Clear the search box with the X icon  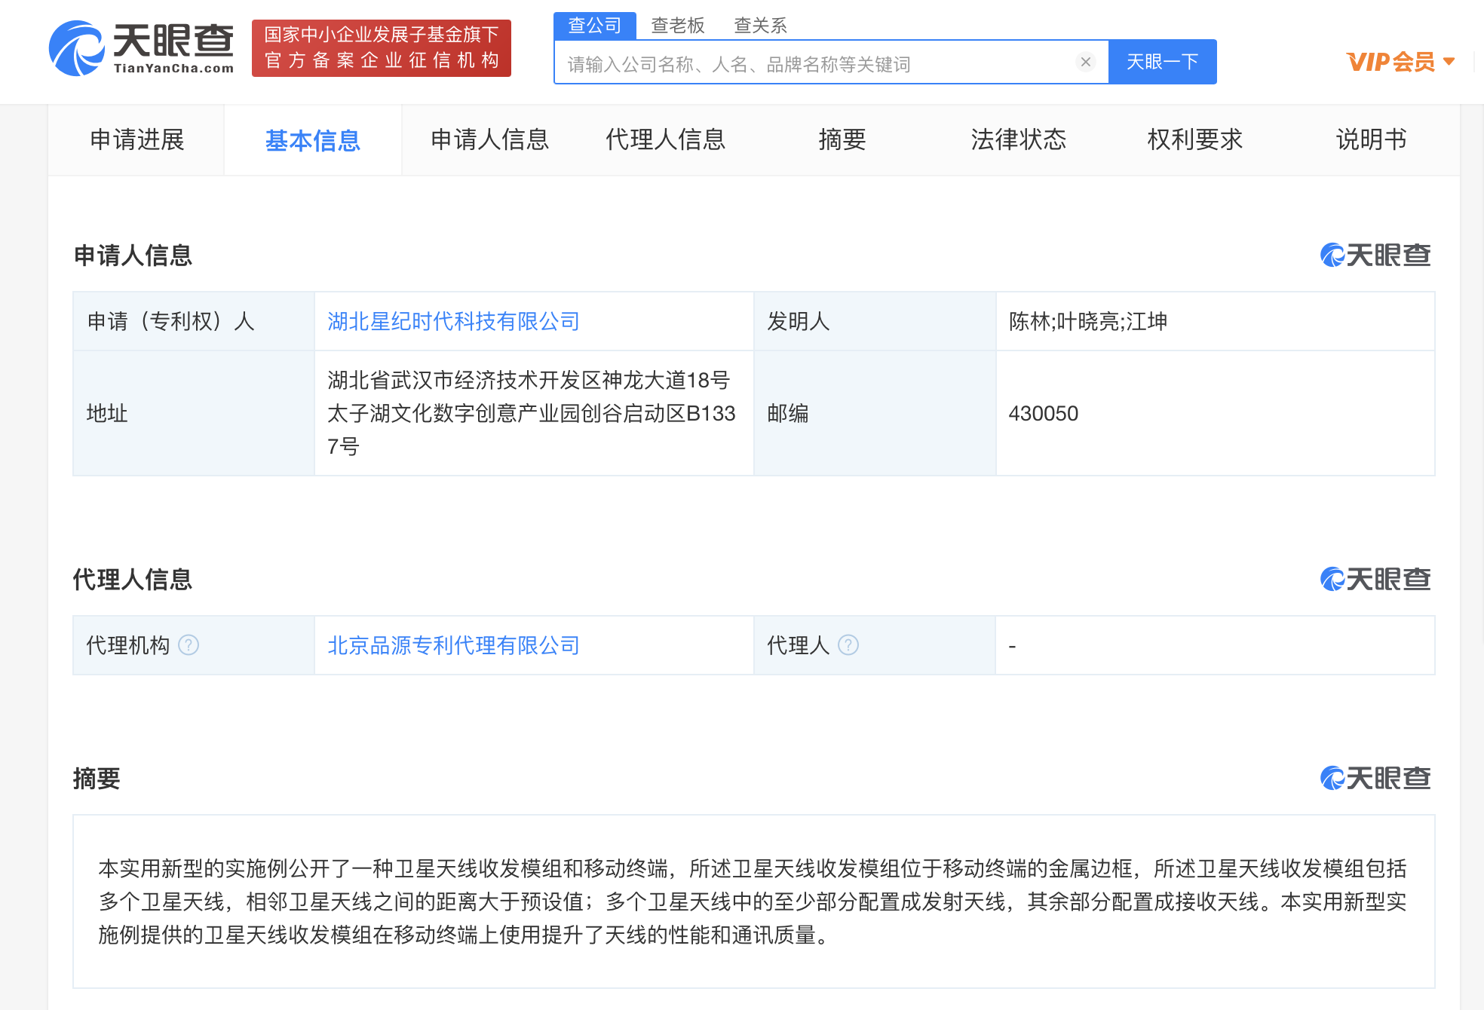(1086, 62)
